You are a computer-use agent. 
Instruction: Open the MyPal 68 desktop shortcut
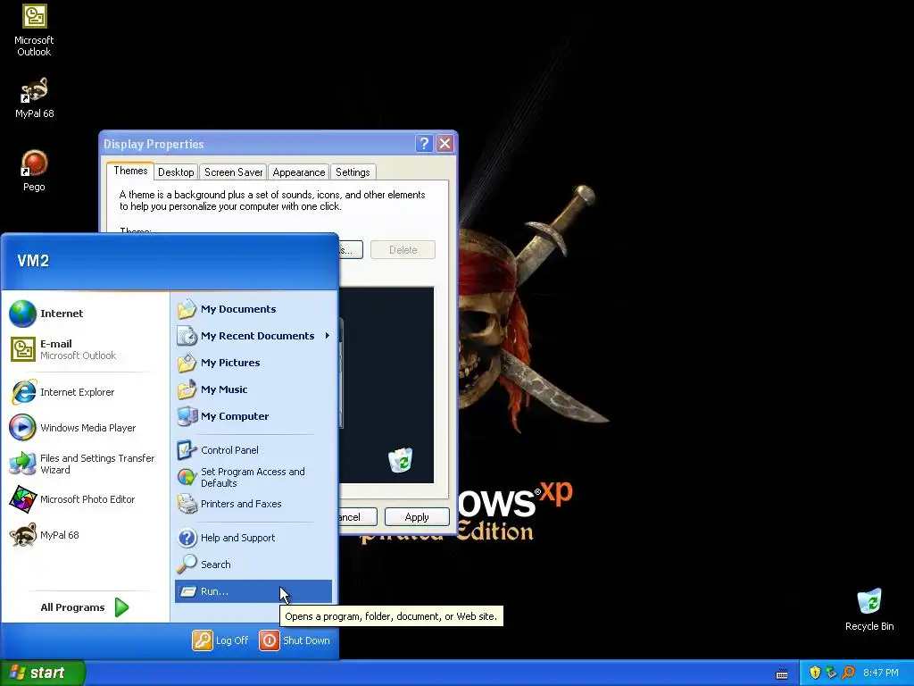click(x=34, y=97)
